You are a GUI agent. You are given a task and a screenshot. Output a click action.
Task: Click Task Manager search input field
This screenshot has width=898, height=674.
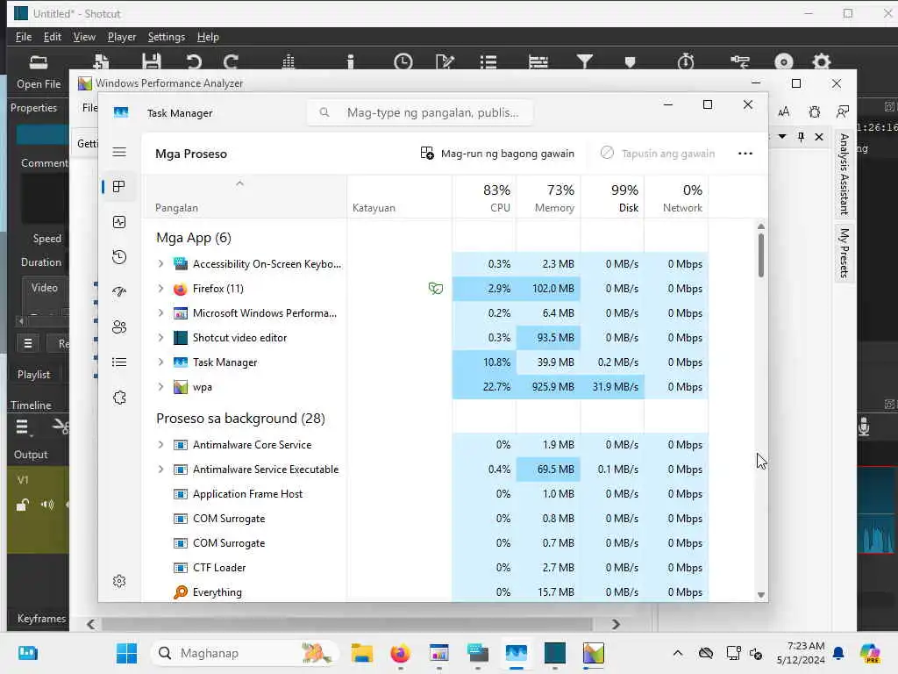(420, 112)
